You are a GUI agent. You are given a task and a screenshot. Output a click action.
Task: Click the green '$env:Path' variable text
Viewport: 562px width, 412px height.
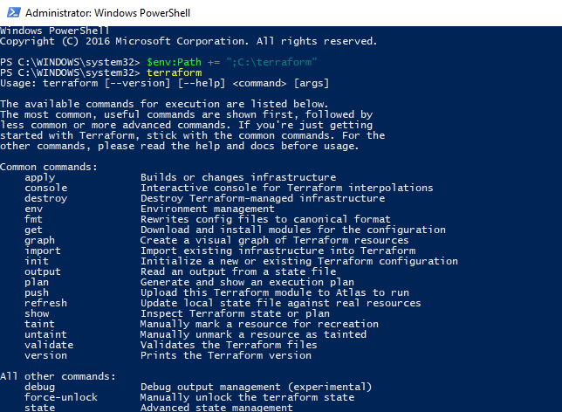[x=174, y=62]
